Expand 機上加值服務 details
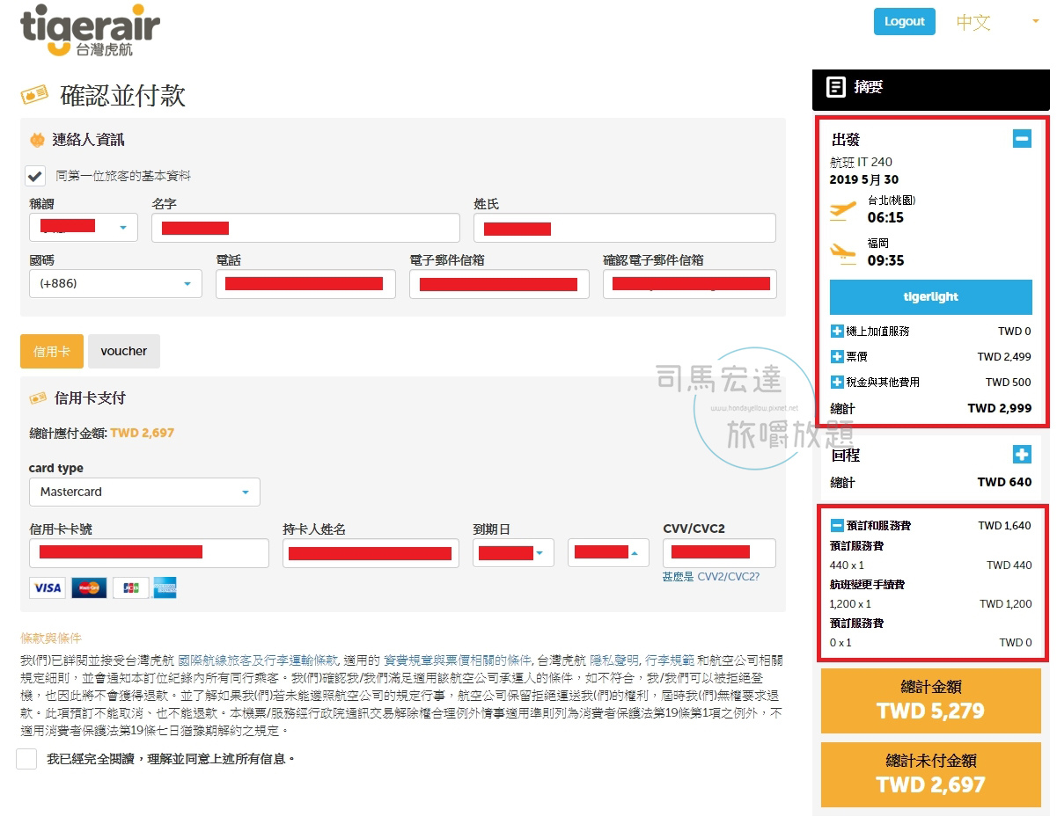Screen dimensions: 1057x817 click(x=837, y=332)
